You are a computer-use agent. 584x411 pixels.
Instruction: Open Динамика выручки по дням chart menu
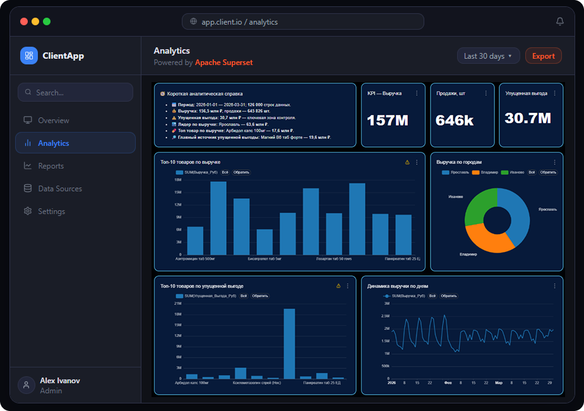pyautogui.click(x=554, y=286)
